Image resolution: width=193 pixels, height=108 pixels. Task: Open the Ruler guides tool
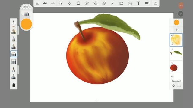click(x=87, y=3)
